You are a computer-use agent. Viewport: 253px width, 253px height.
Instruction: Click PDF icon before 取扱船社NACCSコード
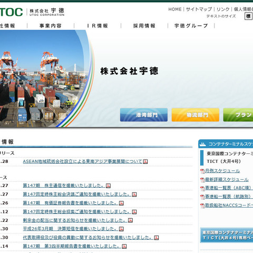202,206
